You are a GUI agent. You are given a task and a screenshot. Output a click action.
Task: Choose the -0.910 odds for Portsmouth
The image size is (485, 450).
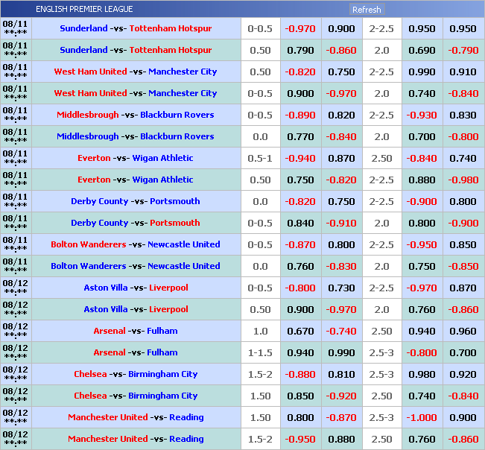[x=341, y=223]
